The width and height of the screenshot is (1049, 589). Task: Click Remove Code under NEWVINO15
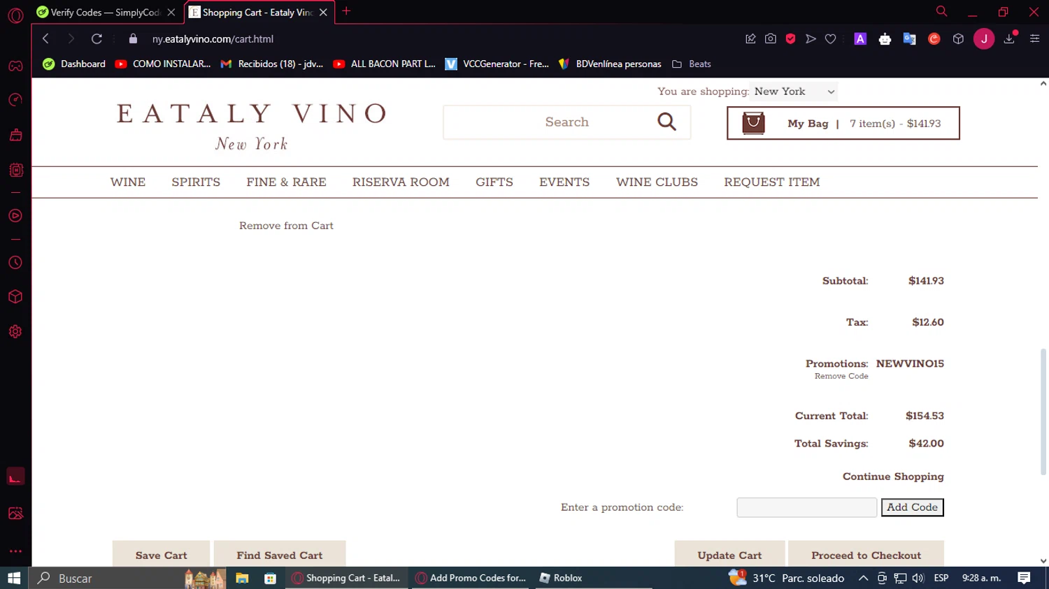click(841, 376)
